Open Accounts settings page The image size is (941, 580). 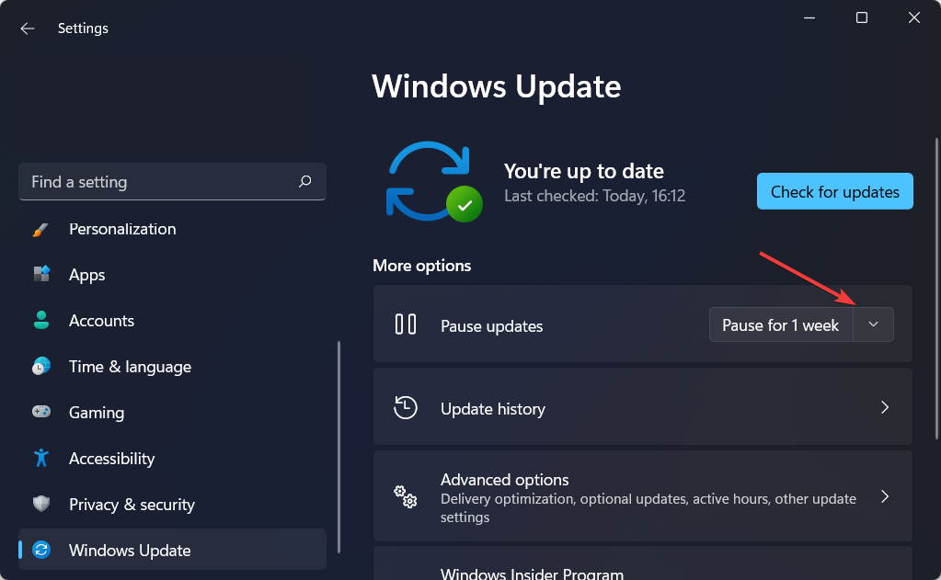(172, 320)
